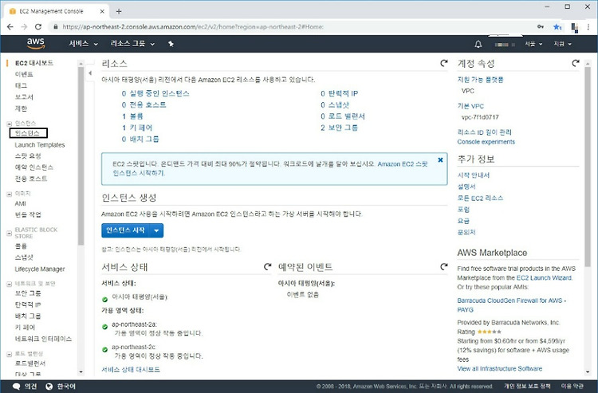Image resolution: width=598 pixels, height=393 pixels.
Task: Open 리소스 ID 길이 관리 link
Action: [484, 132]
